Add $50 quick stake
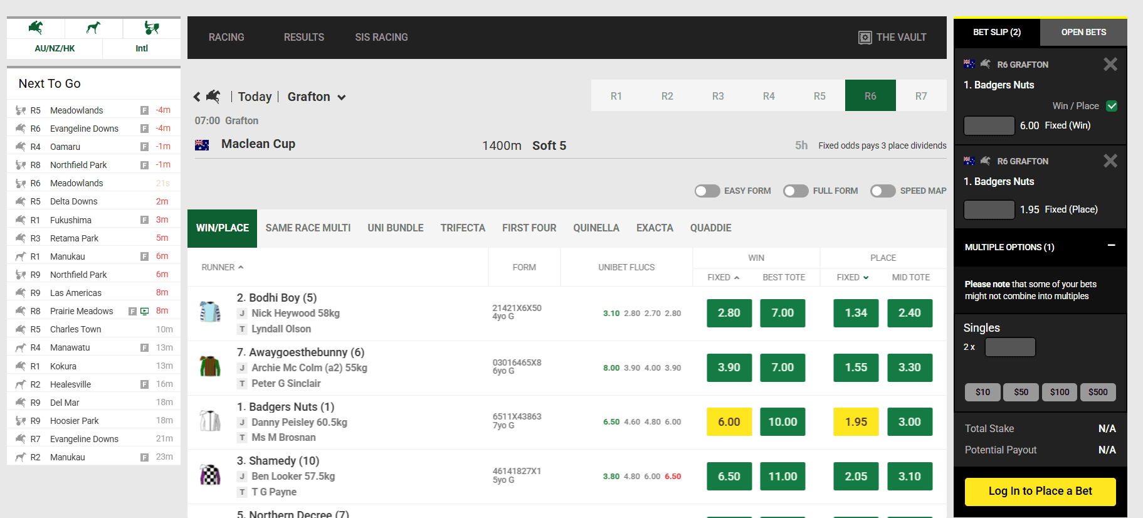Image resolution: width=1143 pixels, height=518 pixels. coord(1021,392)
